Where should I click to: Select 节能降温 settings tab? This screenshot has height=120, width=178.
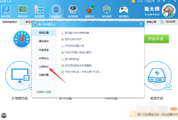pyautogui.click(x=44, y=50)
